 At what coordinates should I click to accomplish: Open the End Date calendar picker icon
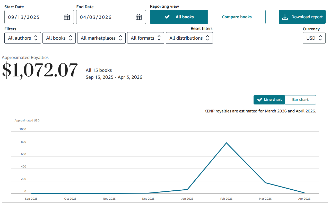point(138,17)
